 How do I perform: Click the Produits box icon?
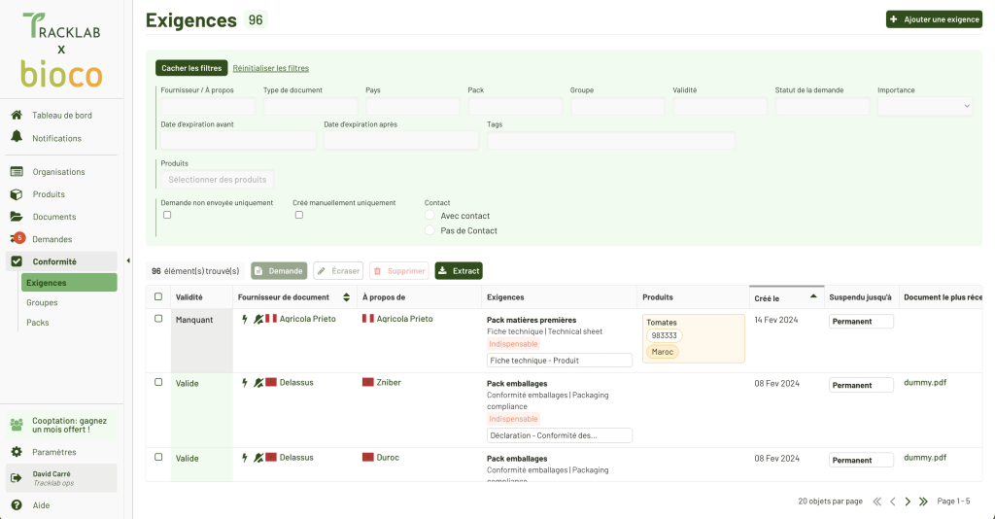(17, 194)
